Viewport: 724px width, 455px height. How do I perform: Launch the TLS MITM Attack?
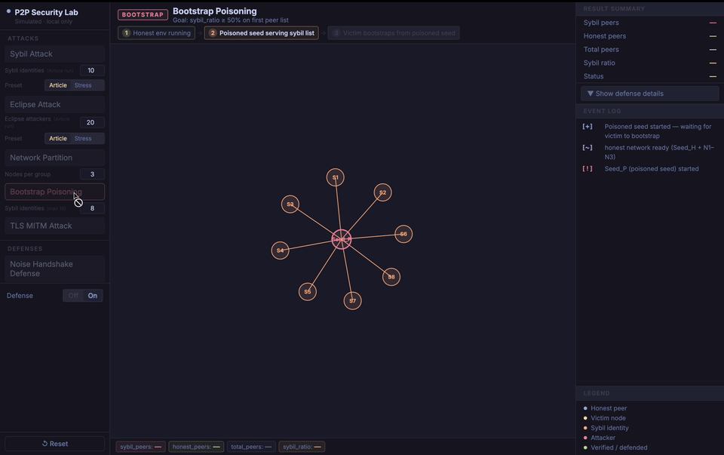tap(54, 226)
